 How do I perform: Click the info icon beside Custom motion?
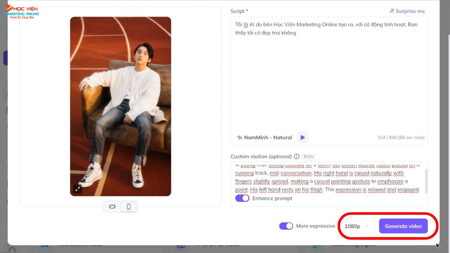(297, 157)
